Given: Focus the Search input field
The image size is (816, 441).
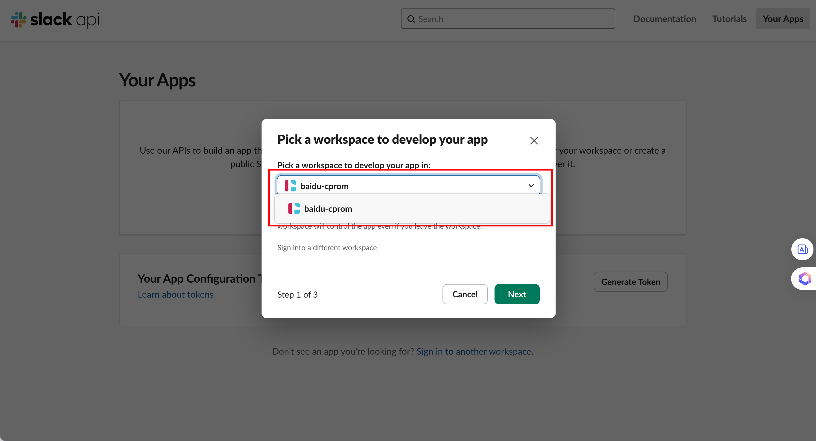Looking at the screenshot, I should [x=508, y=19].
